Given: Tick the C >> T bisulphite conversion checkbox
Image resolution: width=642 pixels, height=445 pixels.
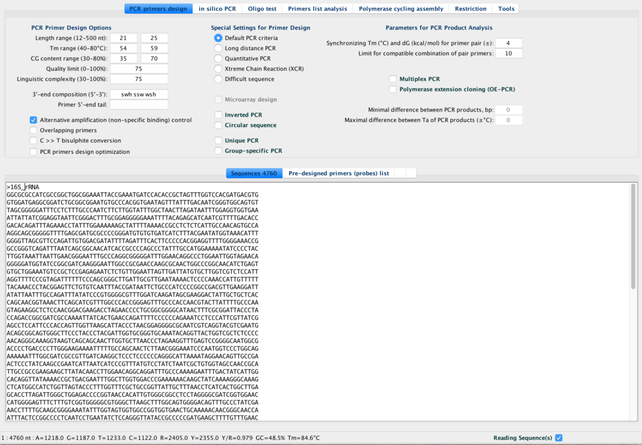Looking at the screenshot, I should point(33,141).
